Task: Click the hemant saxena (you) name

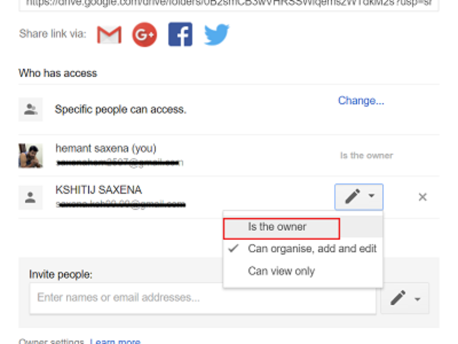Action: [106, 148]
